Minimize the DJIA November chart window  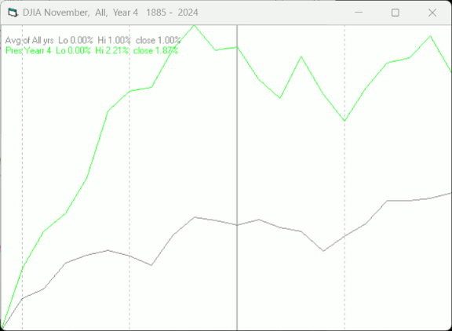click(x=359, y=13)
